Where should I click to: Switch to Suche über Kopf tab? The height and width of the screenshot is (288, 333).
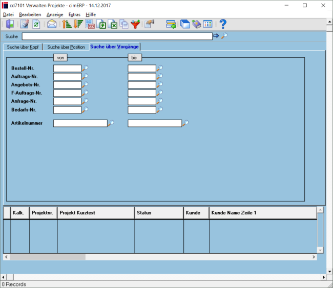[x=23, y=47]
